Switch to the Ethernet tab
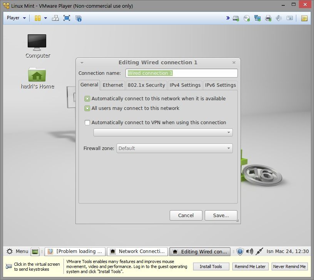Screen dimensions: 314x280 point(113,85)
